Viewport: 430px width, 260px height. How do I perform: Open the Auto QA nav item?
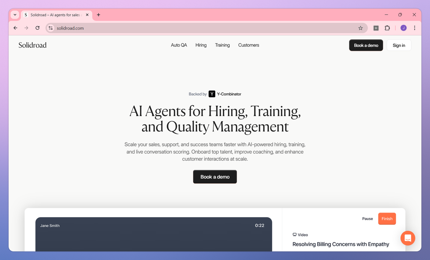[179, 45]
